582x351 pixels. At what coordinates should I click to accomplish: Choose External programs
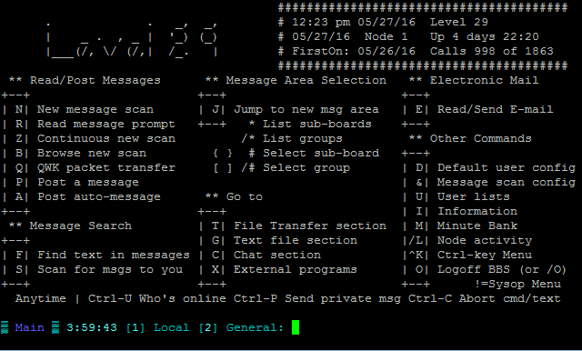pos(295,269)
